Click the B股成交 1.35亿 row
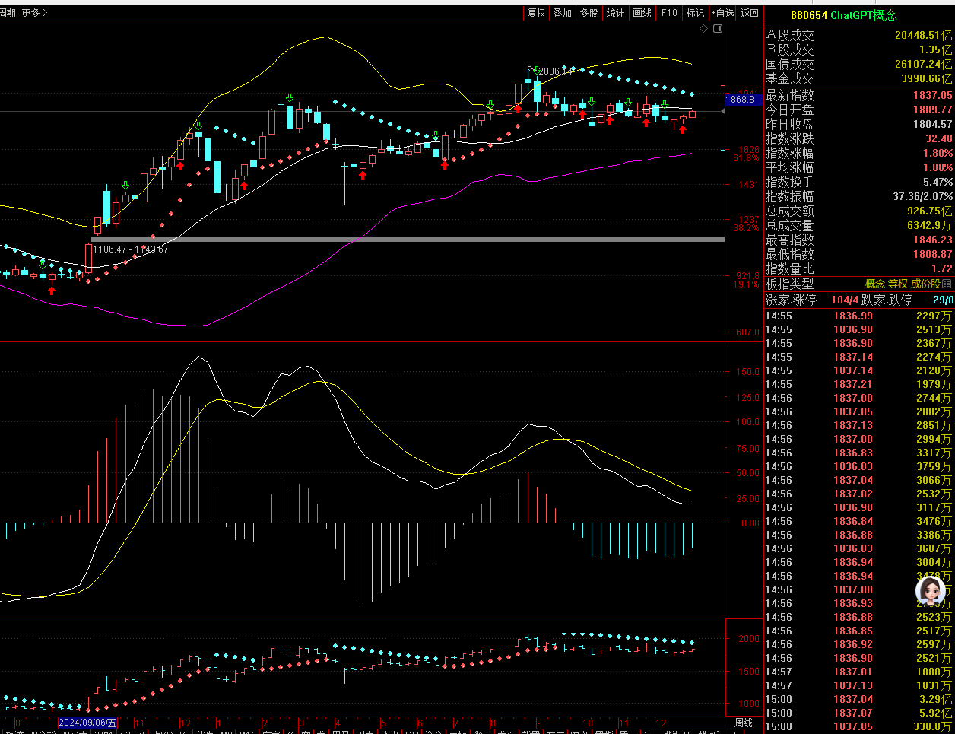 click(859, 49)
